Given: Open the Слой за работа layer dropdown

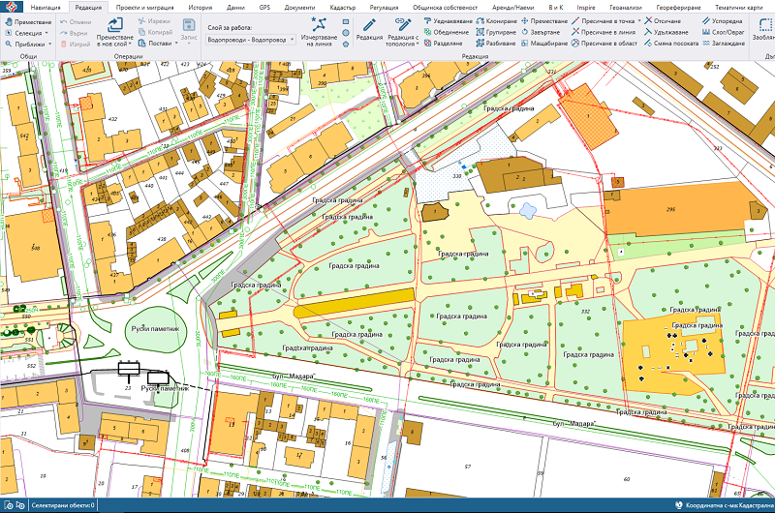Looking at the screenshot, I should [x=251, y=40].
